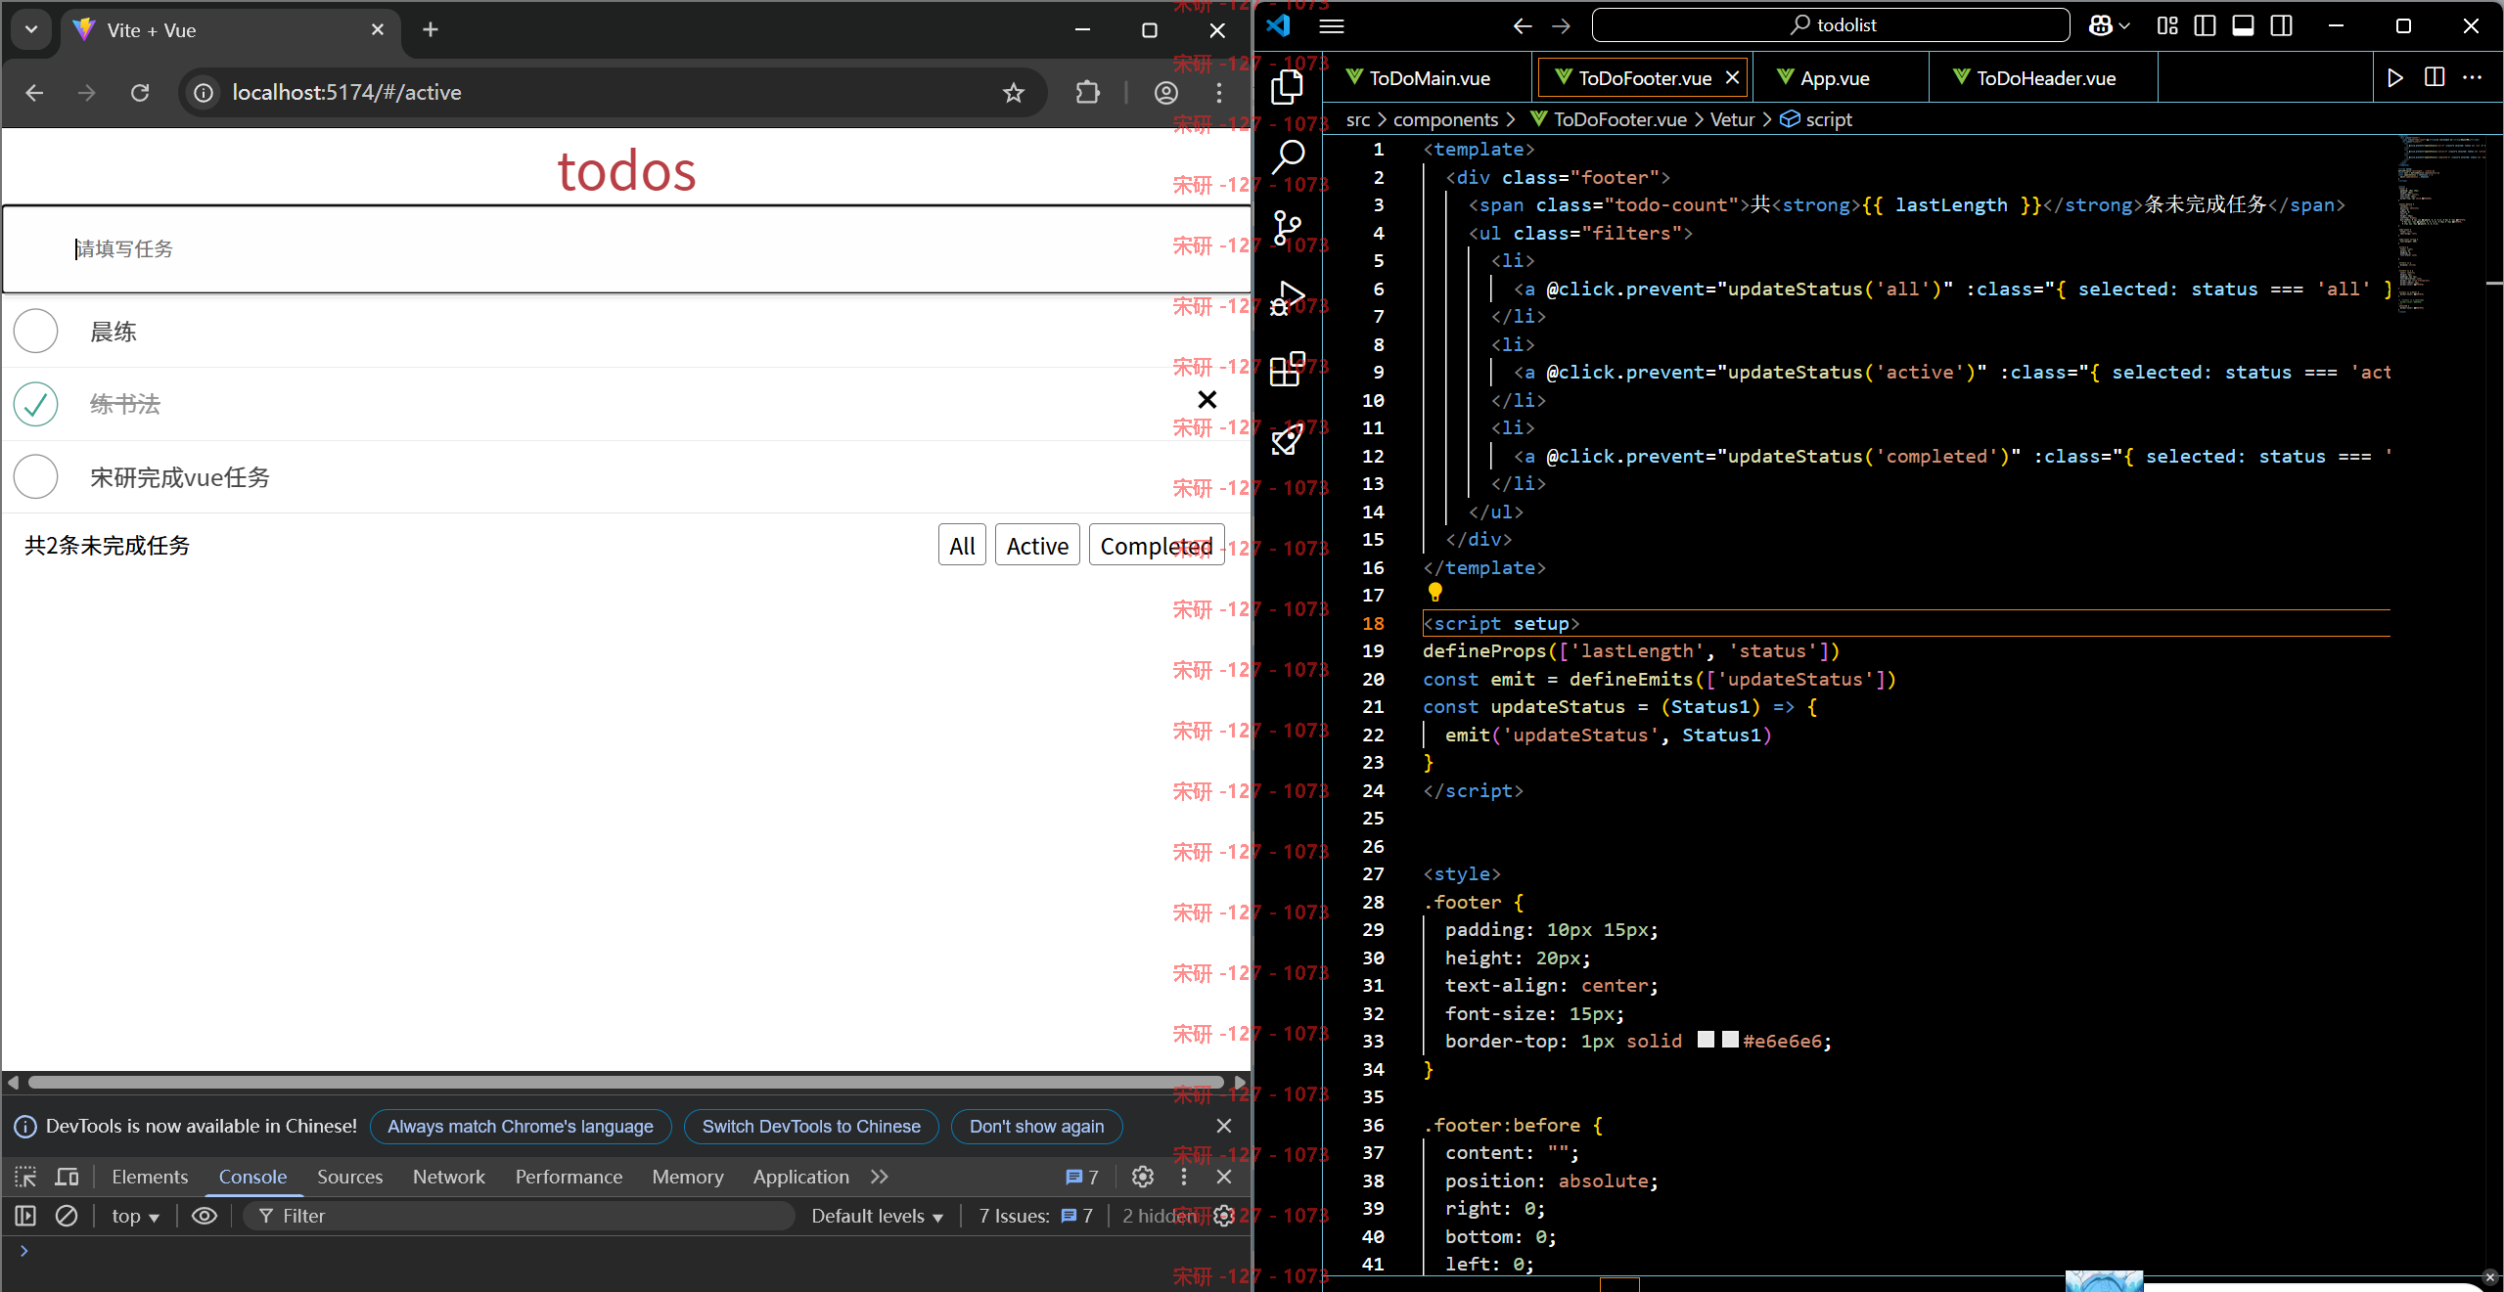2504x1292 pixels.
Task: Show Active todos filter
Action: 1037,545
